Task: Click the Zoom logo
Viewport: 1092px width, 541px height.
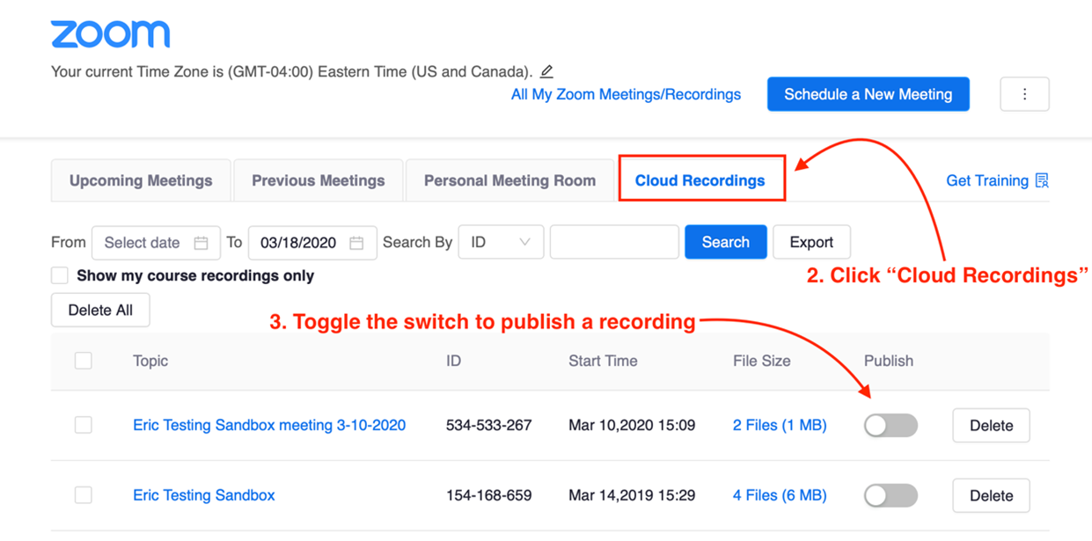Action: [x=110, y=34]
